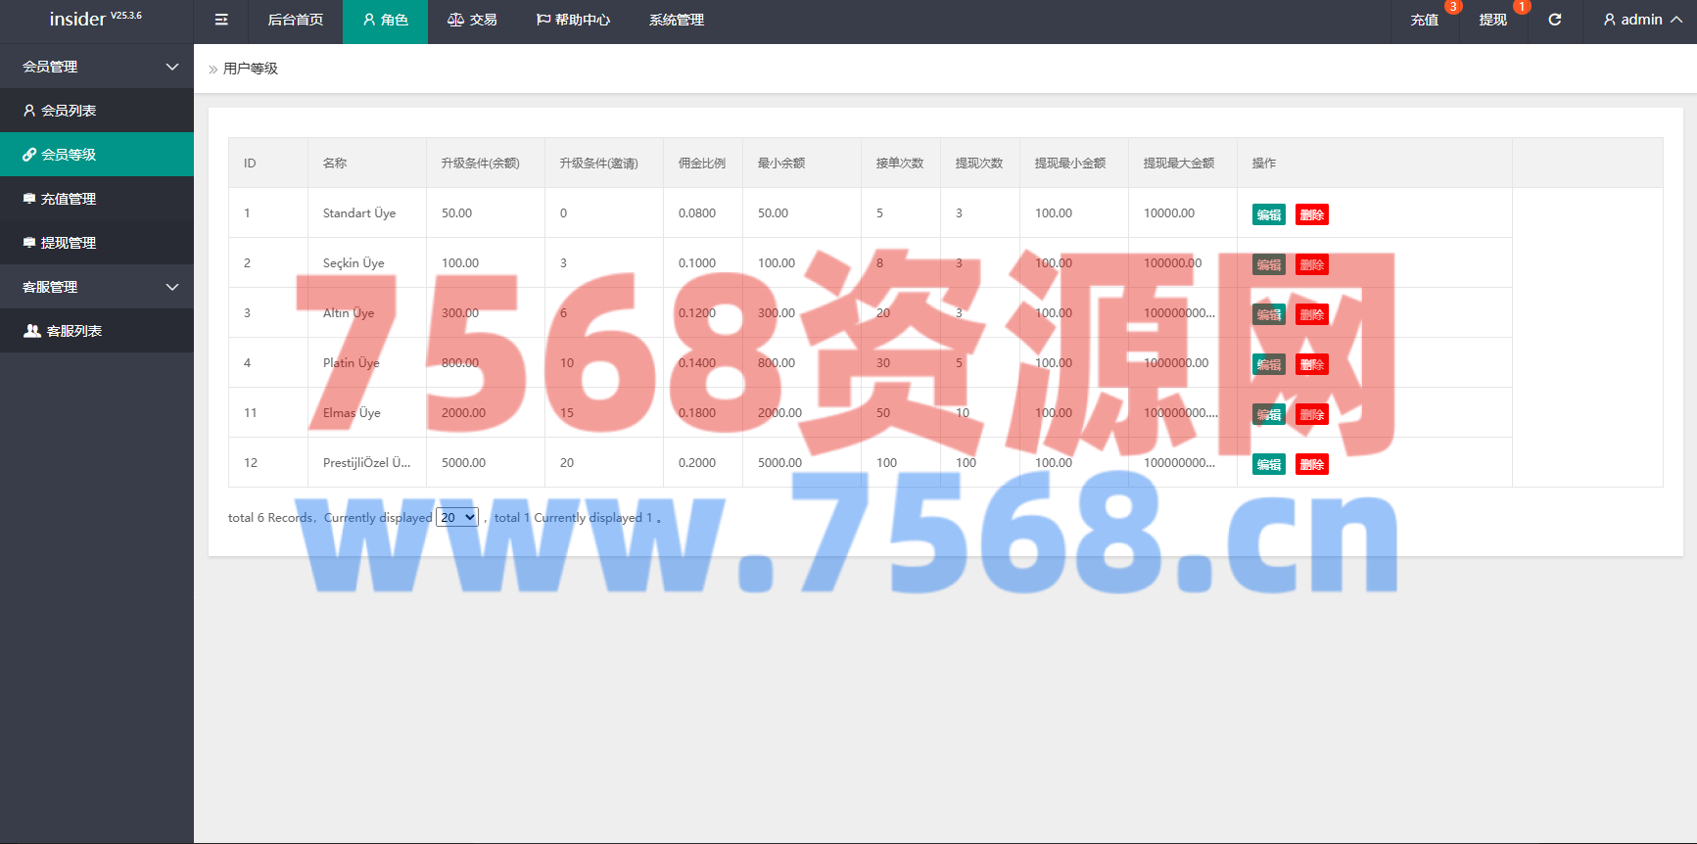Switch to the 后台首页 tab
Image resolution: width=1697 pixels, height=844 pixels.
tap(295, 20)
